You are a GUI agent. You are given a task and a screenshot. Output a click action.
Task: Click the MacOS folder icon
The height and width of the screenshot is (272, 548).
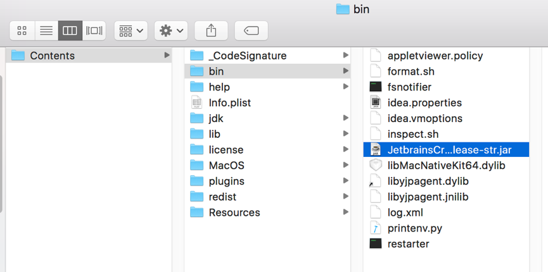197,166
